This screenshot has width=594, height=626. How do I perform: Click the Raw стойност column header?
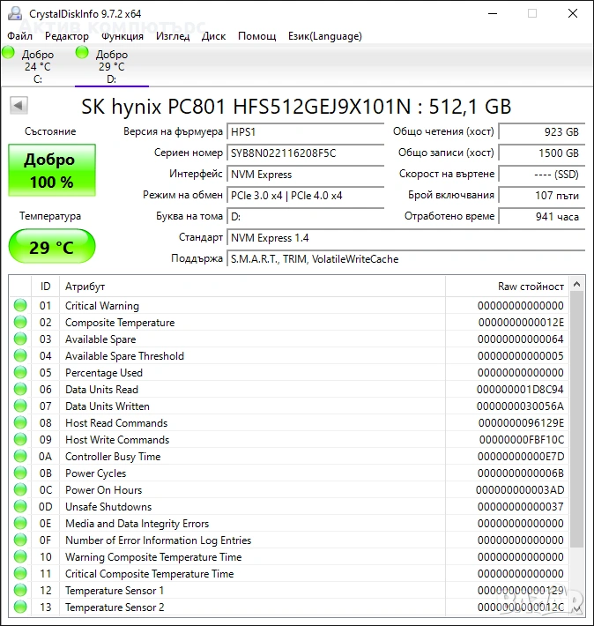click(x=531, y=287)
